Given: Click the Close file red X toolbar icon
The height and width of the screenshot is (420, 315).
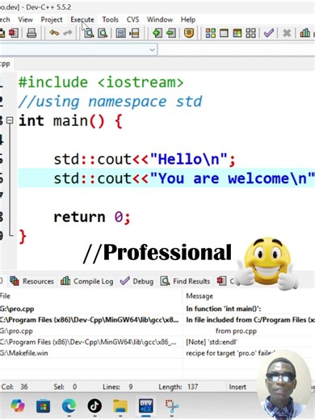Looking at the screenshot, I should tap(14, 33).
